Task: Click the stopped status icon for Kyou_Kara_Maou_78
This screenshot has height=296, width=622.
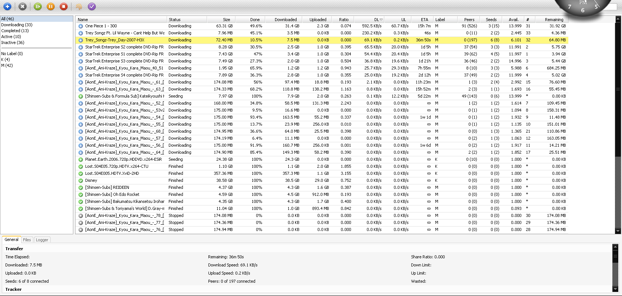Action: (80, 216)
